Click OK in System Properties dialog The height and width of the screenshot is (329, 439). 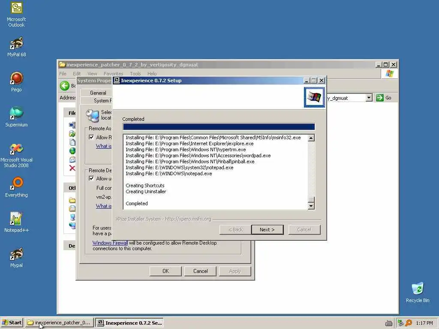click(x=165, y=271)
